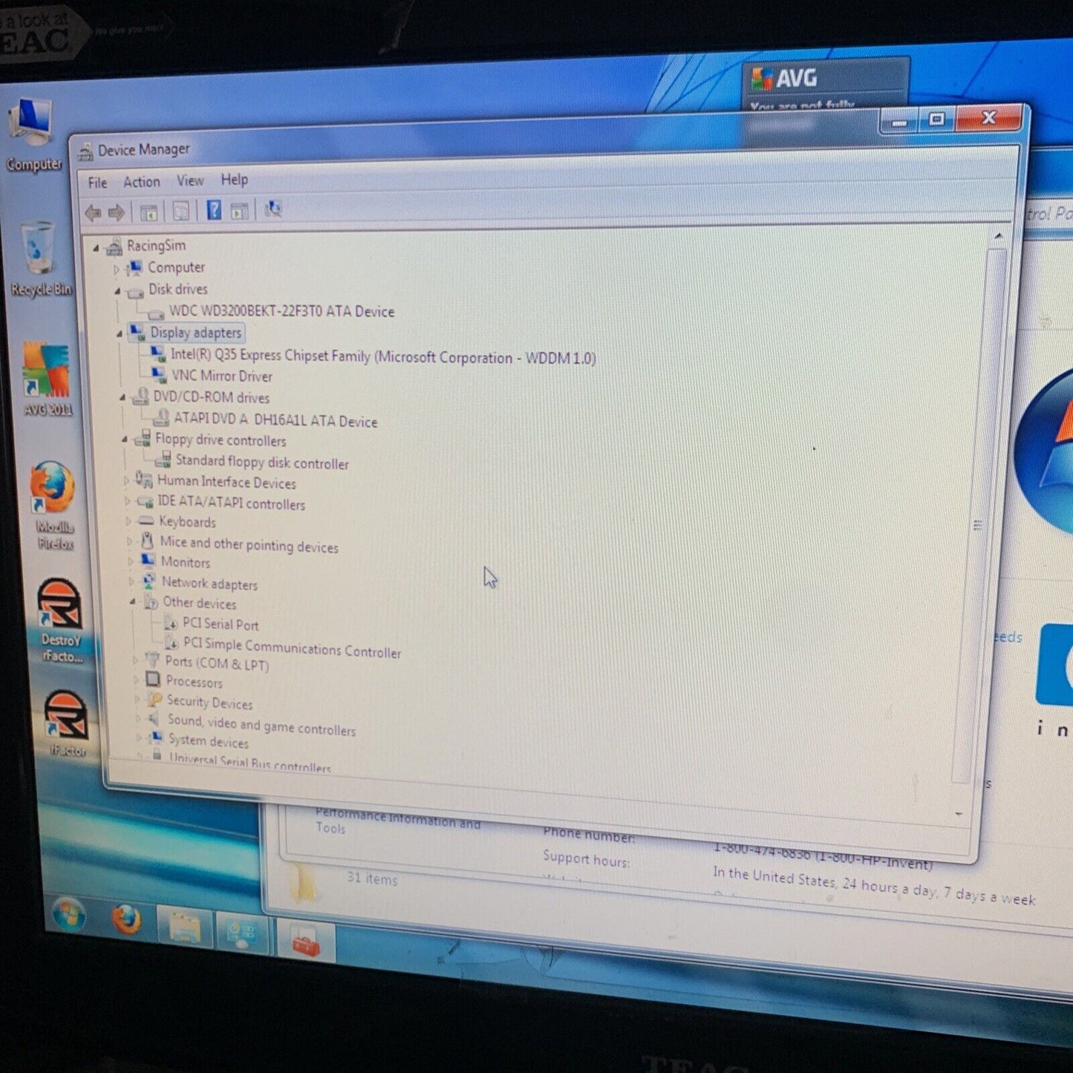This screenshot has height=1073, width=1073.
Task: Select PCI Simple Communications Controller device
Action: click(x=292, y=648)
